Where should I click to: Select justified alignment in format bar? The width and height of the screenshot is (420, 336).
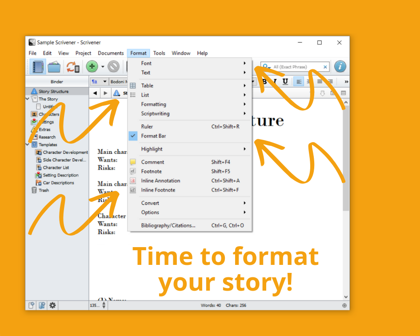coord(320,81)
